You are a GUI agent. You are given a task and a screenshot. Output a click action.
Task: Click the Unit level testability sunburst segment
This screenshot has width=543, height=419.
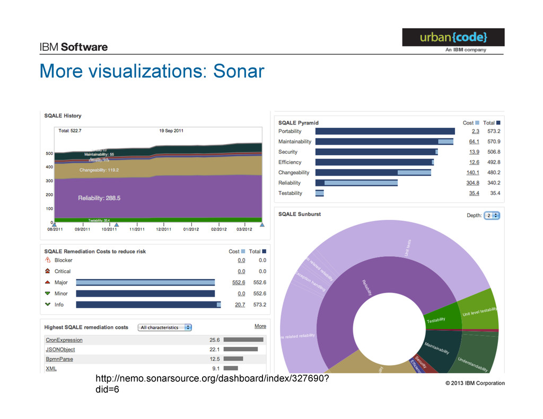click(x=479, y=310)
